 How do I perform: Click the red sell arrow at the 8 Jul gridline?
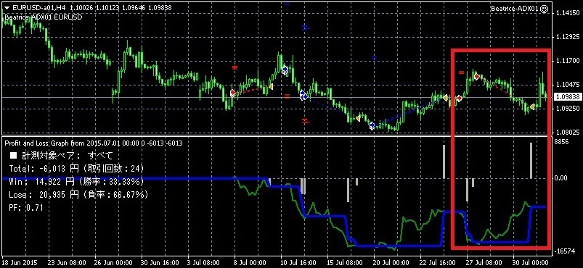click(x=233, y=93)
